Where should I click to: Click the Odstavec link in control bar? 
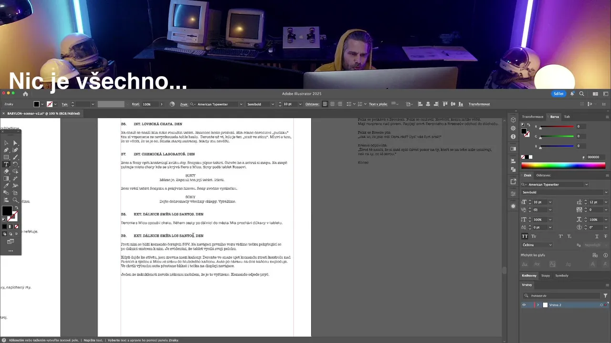coord(312,104)
